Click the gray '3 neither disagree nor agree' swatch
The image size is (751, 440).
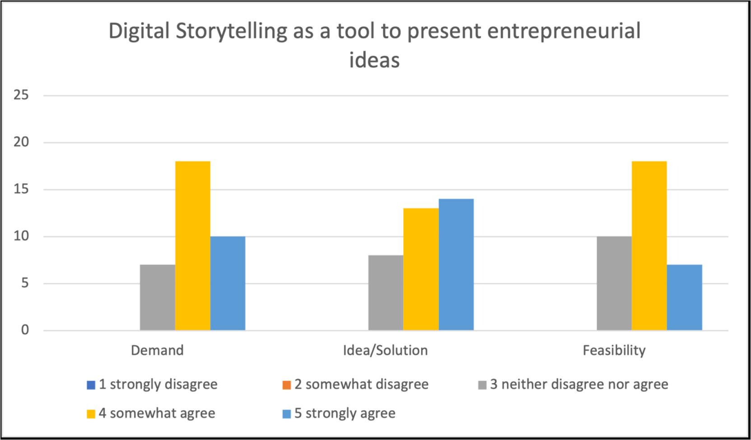click(482, 385)
